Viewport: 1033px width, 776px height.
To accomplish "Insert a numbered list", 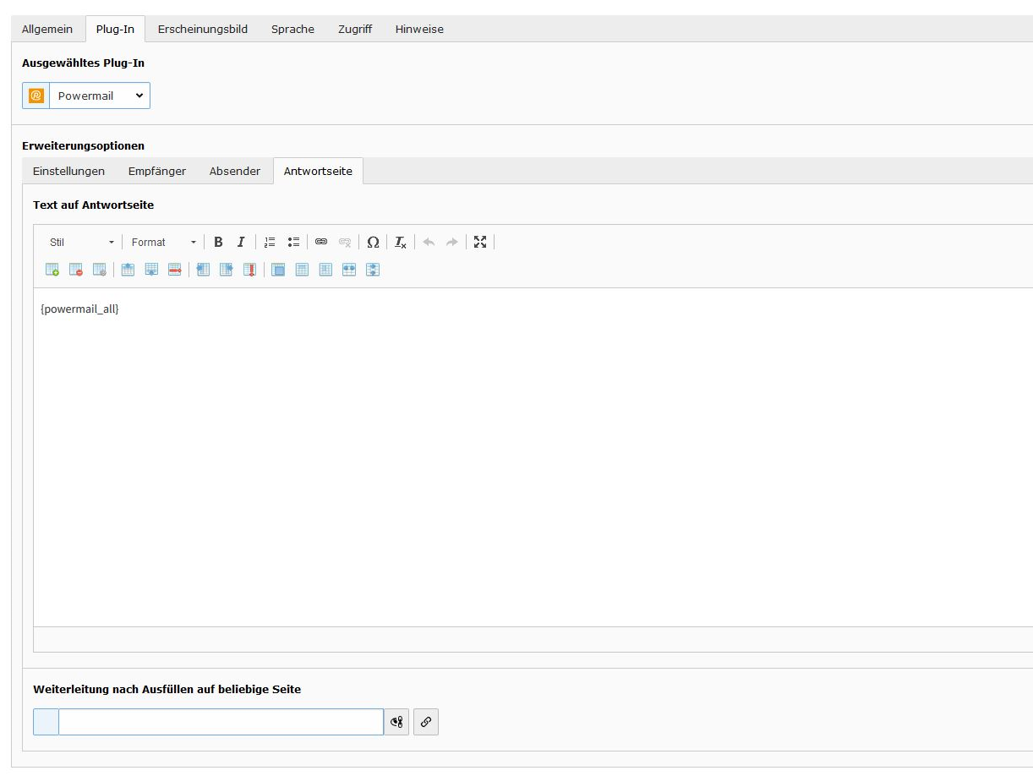I will (x=270, y=243).
